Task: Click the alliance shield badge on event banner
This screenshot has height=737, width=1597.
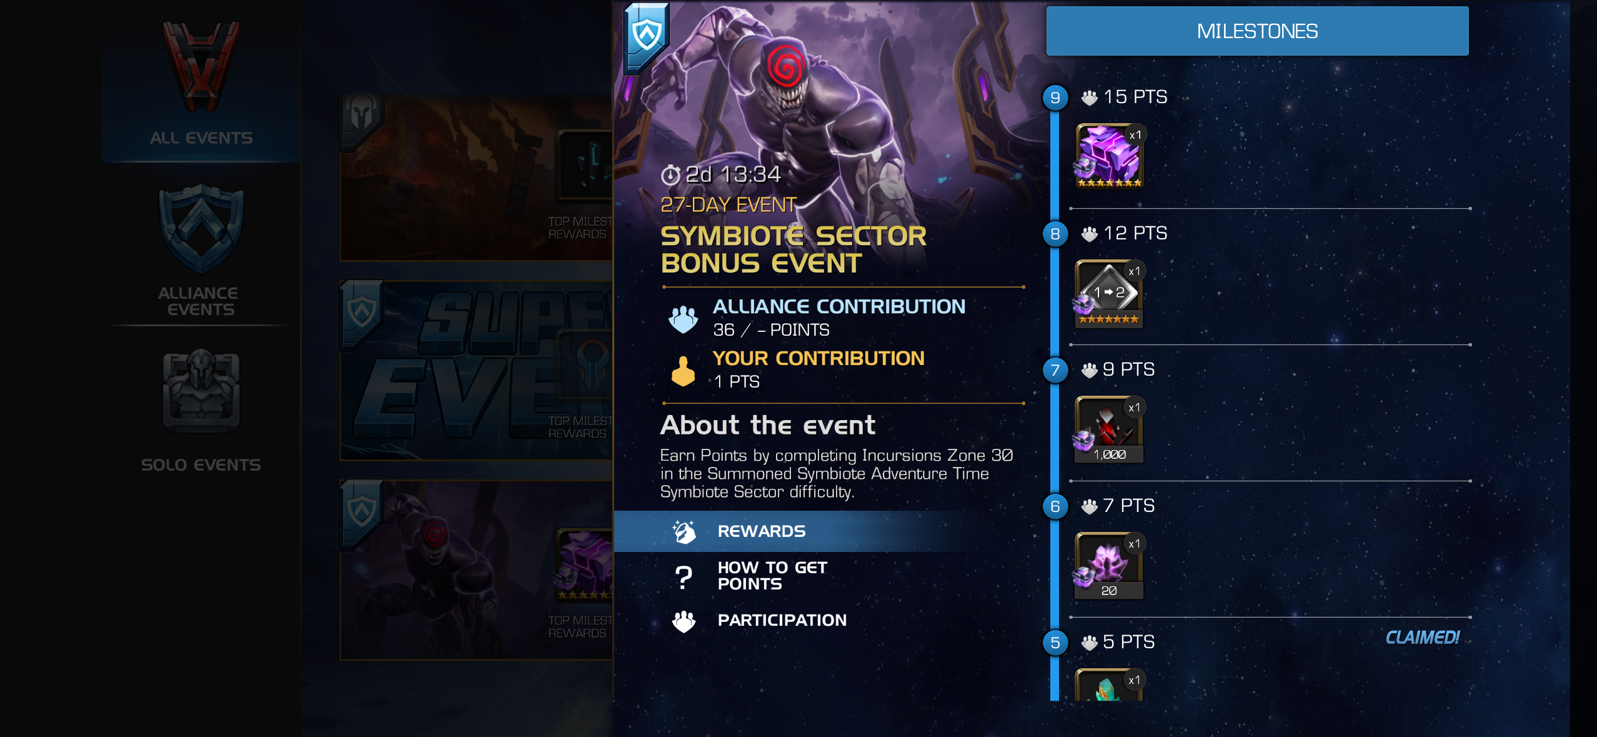Action: pyautogui.click(x=647, y=38)
